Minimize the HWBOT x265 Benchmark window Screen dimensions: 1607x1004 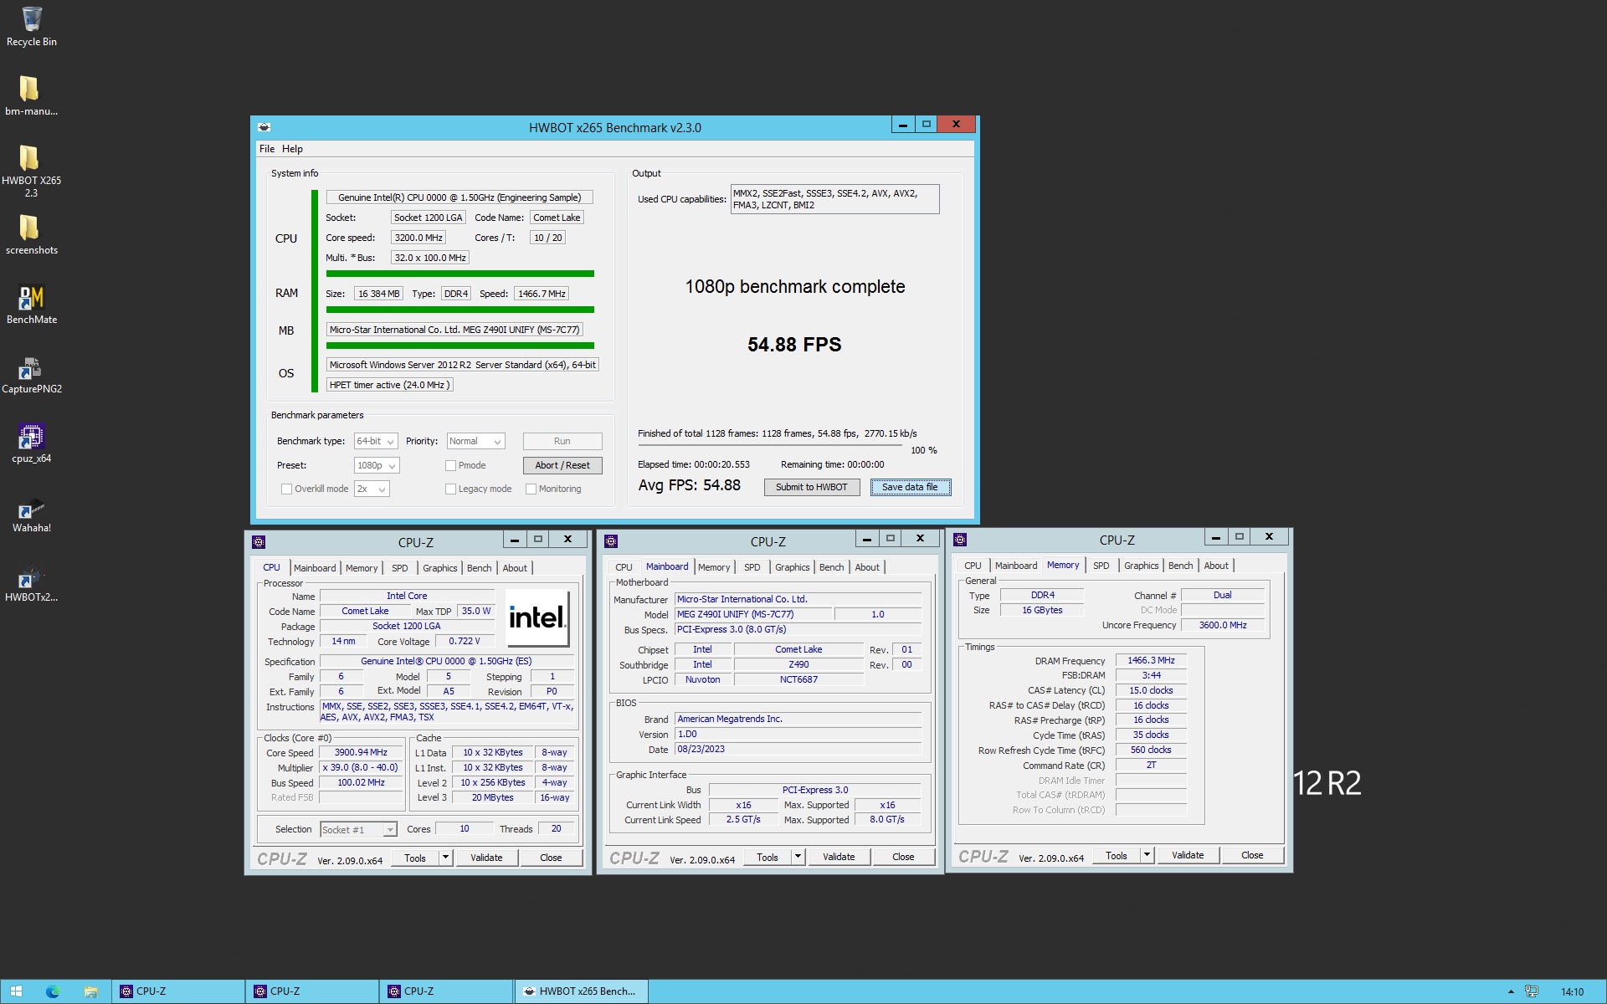[902, 125]
